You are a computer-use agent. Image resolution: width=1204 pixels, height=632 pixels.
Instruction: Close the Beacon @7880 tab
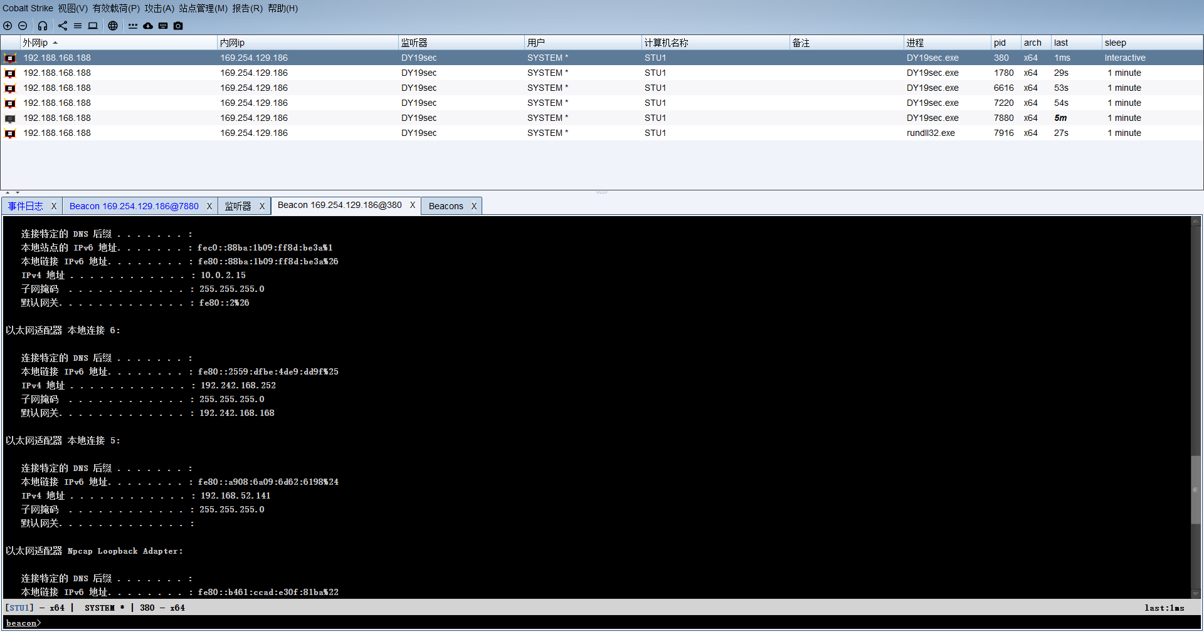tap(209, 206)
